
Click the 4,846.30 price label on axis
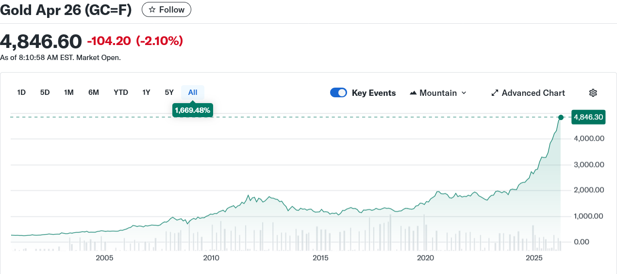[x=588, y=117]
